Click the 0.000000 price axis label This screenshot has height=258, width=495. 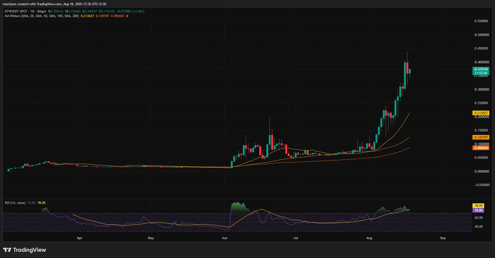481,171
